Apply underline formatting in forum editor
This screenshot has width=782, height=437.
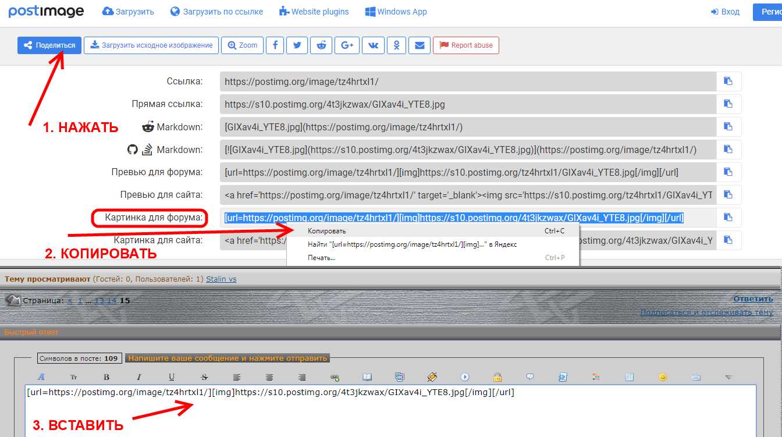(x=172, y=377)
